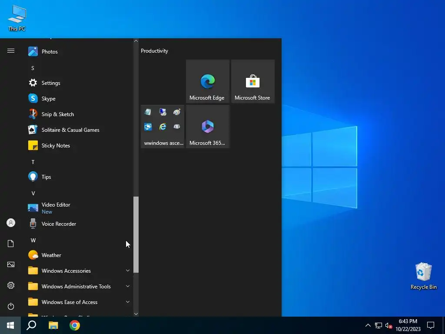Open Microsoft Edge tile
The width and height of the screenshot is (445, 334).
click(x=208, y=81)
